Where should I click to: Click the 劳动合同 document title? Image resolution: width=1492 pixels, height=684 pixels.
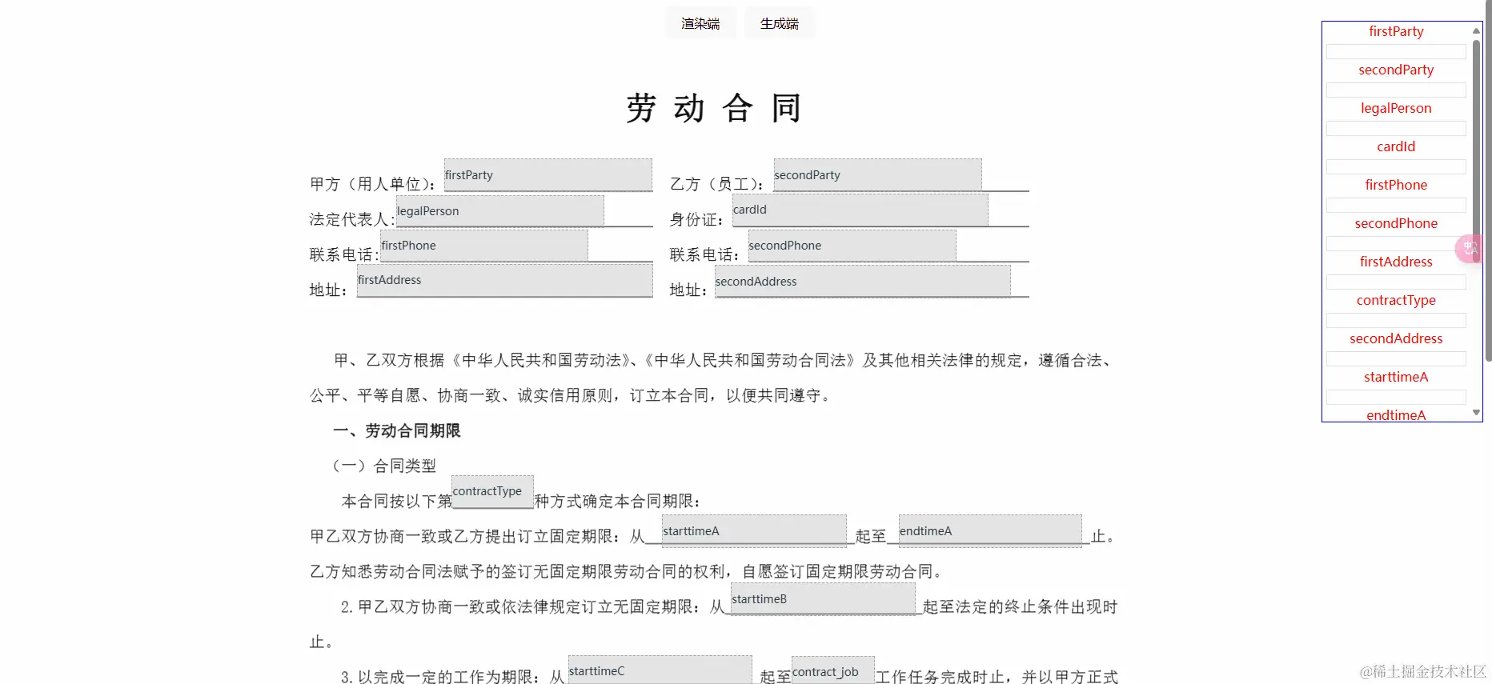(713, 108)
